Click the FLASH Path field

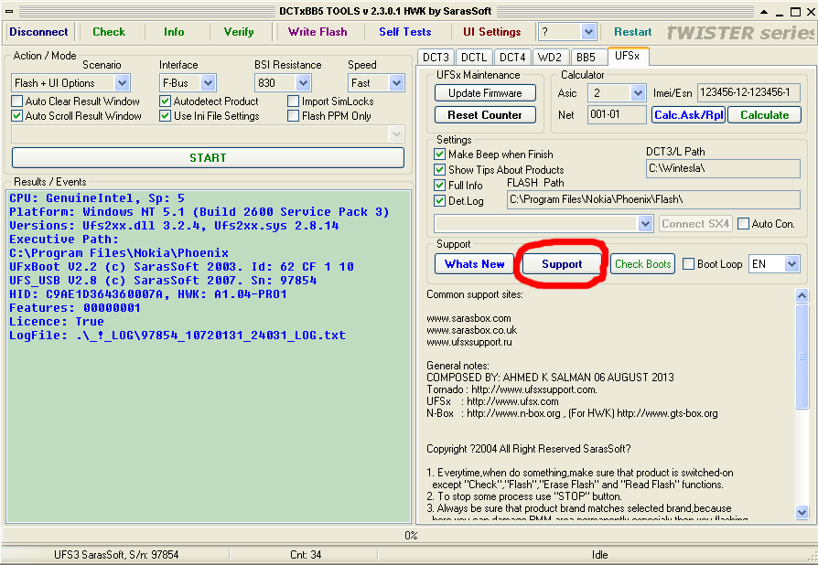653,199
